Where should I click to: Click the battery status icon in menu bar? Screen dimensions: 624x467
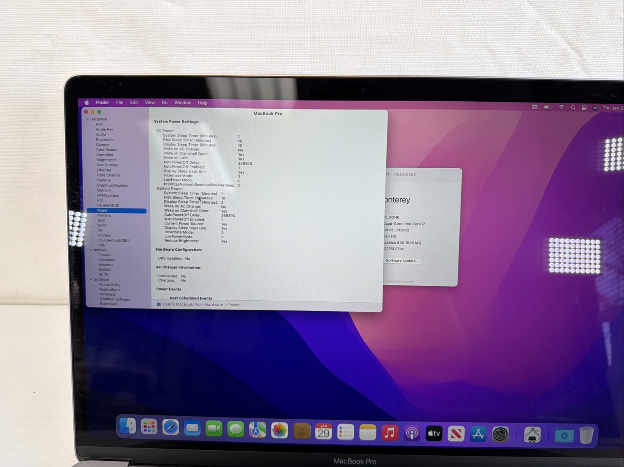pos(548,107)
